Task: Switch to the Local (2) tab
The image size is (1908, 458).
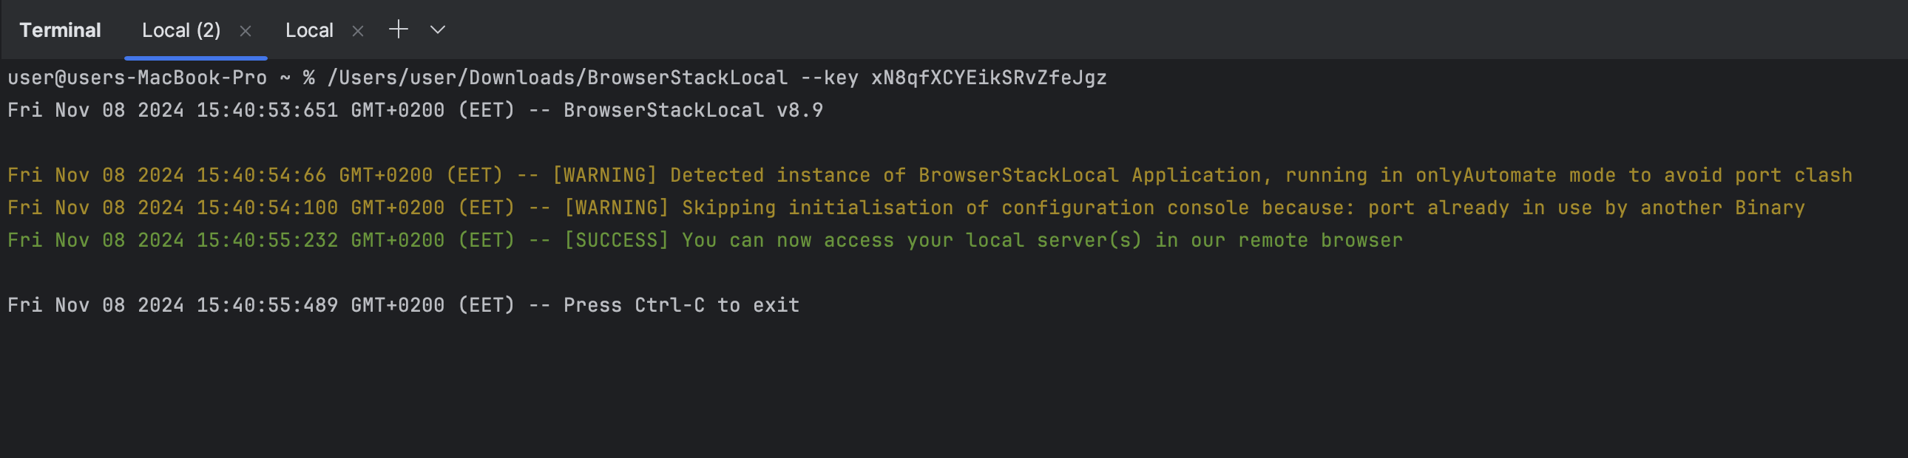Action: [x=181, y=30]
